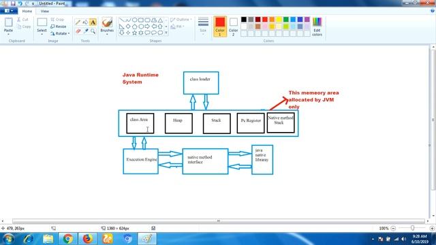436x245 pixels.
Task: Expand the Paste dropdown arrow
Action: coord(9,34)
